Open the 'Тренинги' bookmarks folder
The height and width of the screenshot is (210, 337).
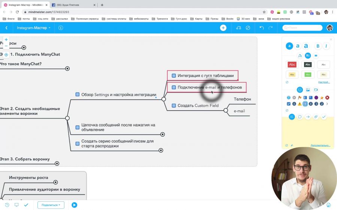tap(160, 19)
